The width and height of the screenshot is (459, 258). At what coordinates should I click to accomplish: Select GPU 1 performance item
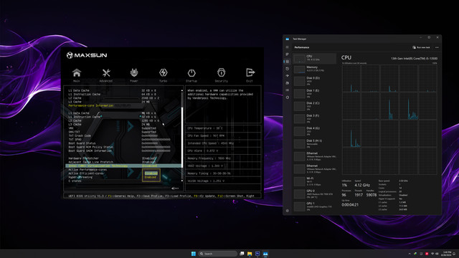[x=314, y=206]
